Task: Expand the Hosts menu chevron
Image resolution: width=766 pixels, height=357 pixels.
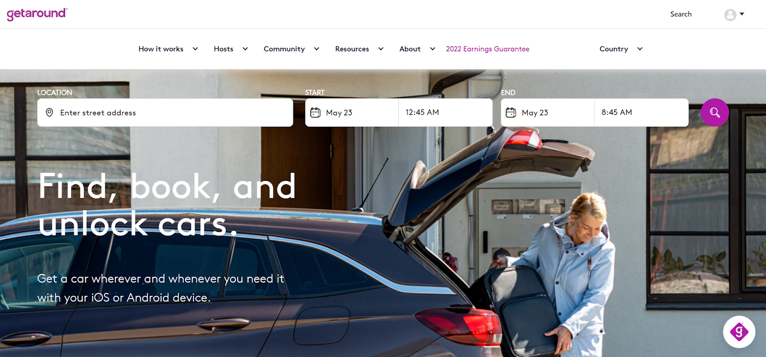Action: [x=245, y=49]
